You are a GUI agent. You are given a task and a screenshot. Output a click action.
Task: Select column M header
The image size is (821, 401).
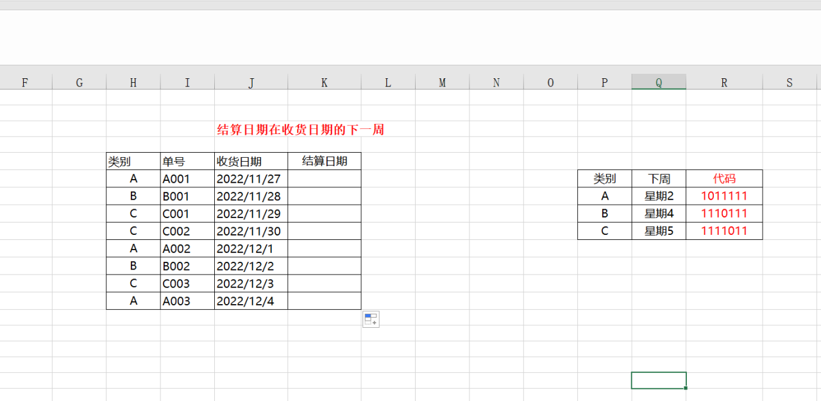pos(442,82)
